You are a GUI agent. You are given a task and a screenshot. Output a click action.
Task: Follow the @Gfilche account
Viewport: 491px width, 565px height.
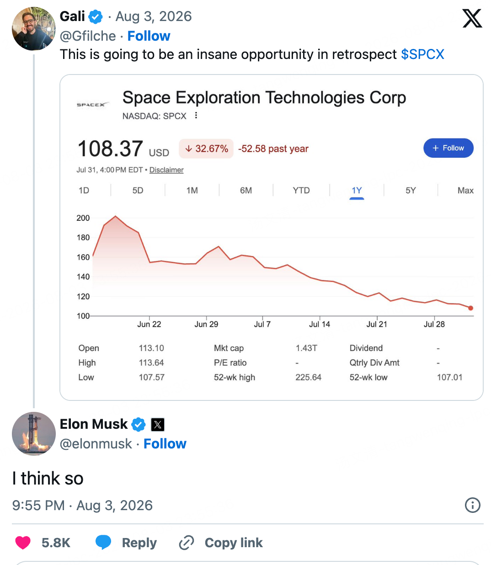click(149, 36)
